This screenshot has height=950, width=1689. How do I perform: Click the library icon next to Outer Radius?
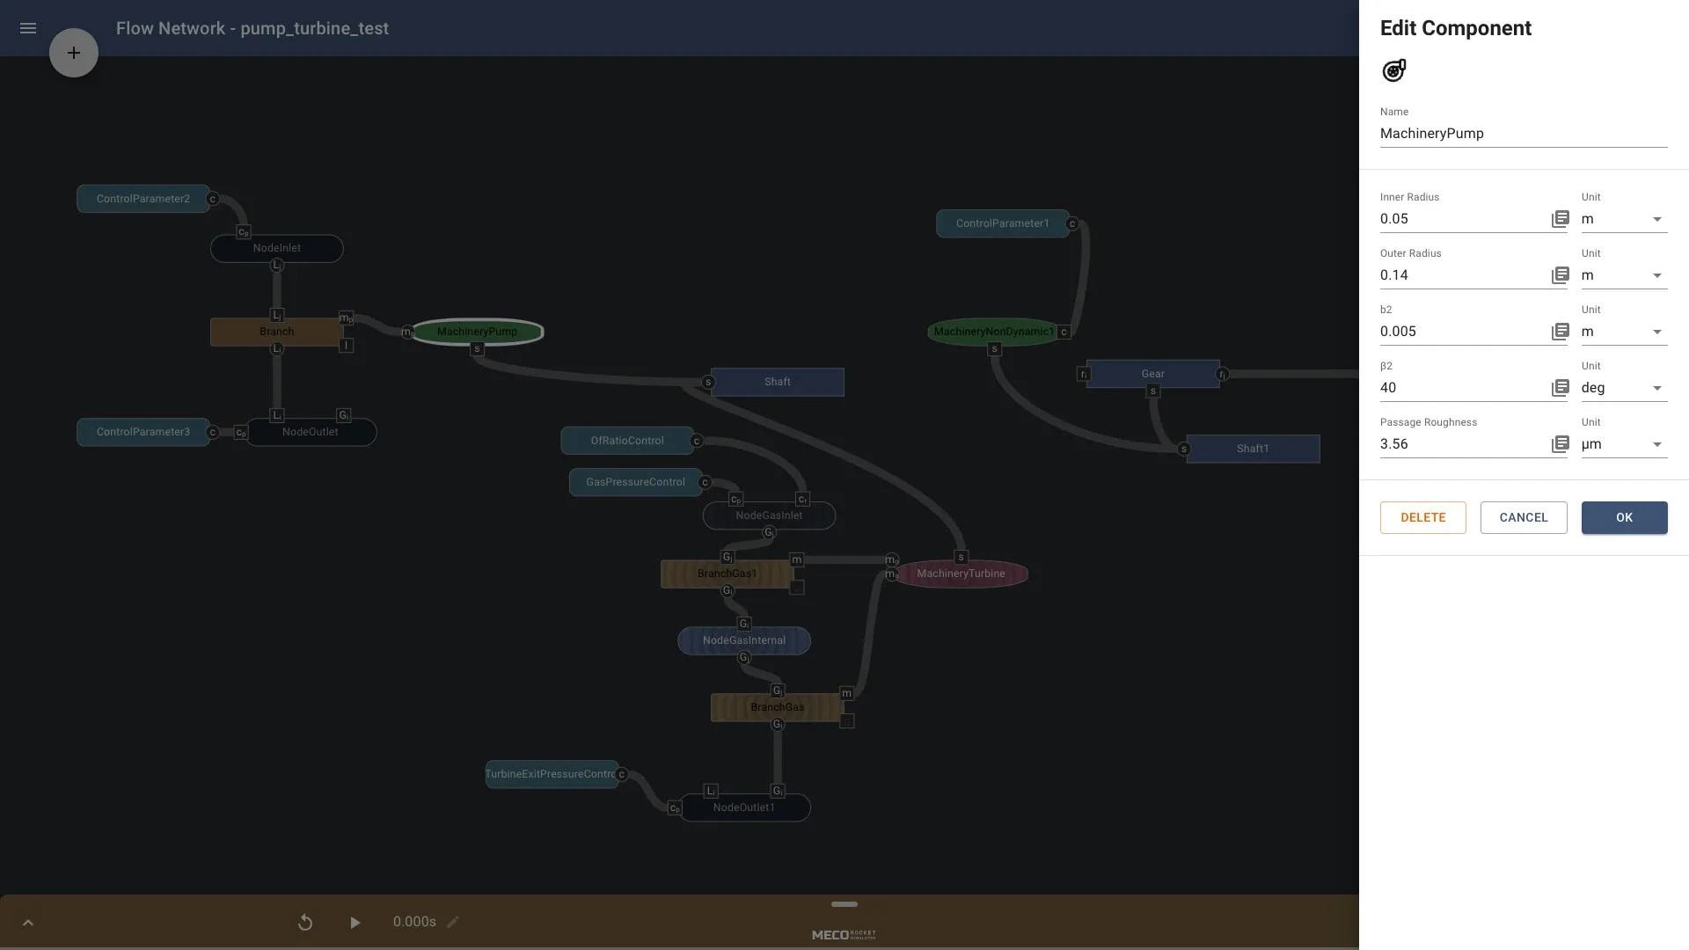(1560, 275)
